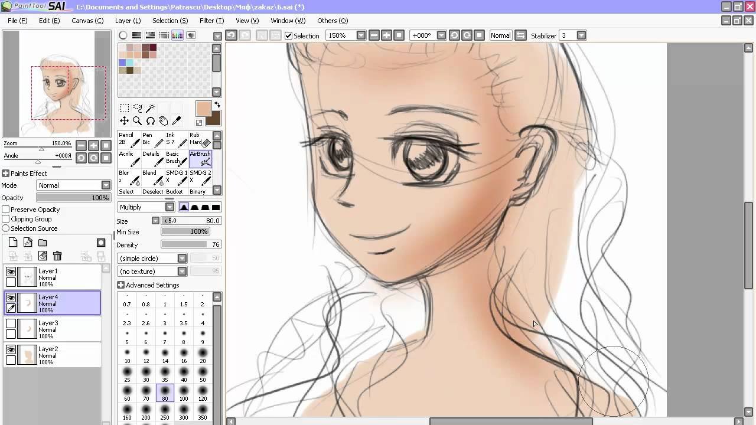Delete layer with trash can icon
Viewport: 756px width, 425px height.
coord(57,256)
